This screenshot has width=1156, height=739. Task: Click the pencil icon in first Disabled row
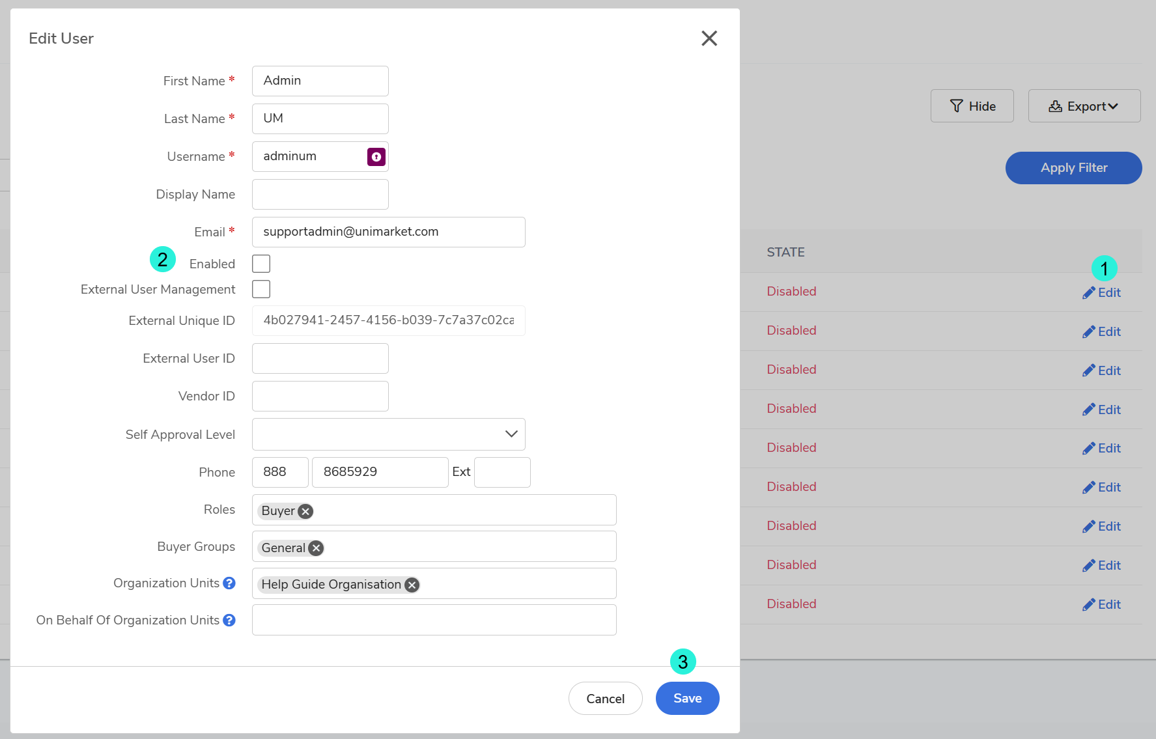[1088, 293]
